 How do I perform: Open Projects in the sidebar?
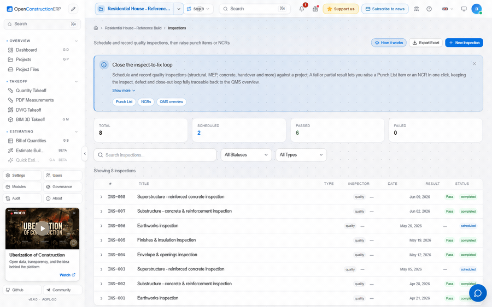(x=42, y=59)
